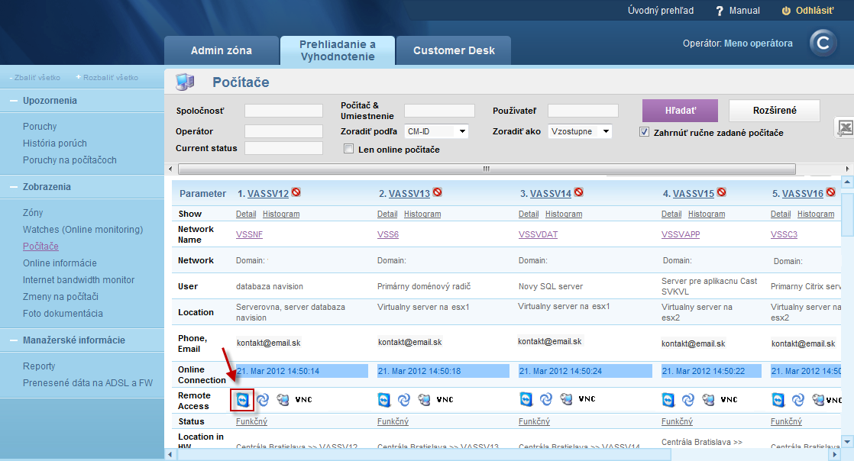The height and width of the screenshot is (461, 854).
Task: Open Poruchy in the sidebar
Action: [40, 126]
